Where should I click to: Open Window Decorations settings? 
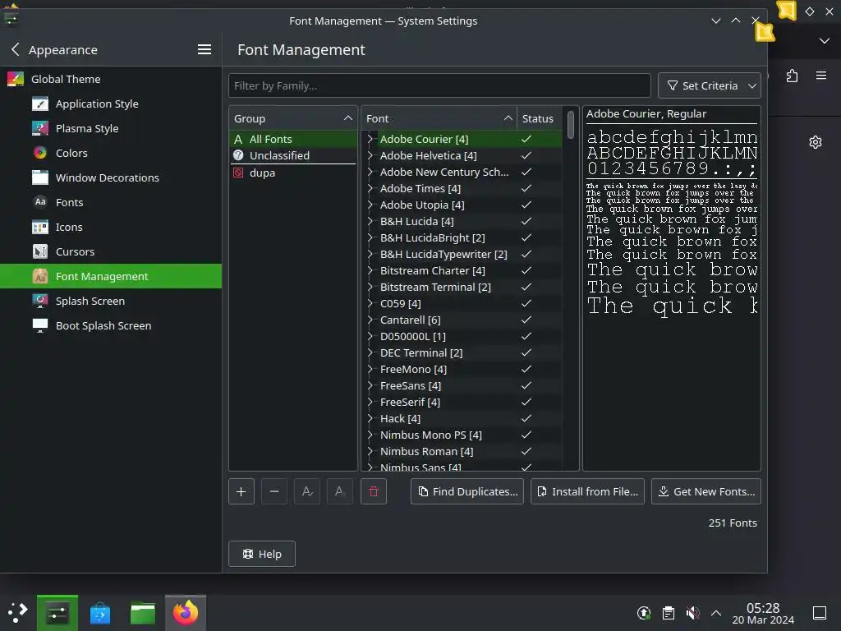pyautogui.click(x=111, y=177)
